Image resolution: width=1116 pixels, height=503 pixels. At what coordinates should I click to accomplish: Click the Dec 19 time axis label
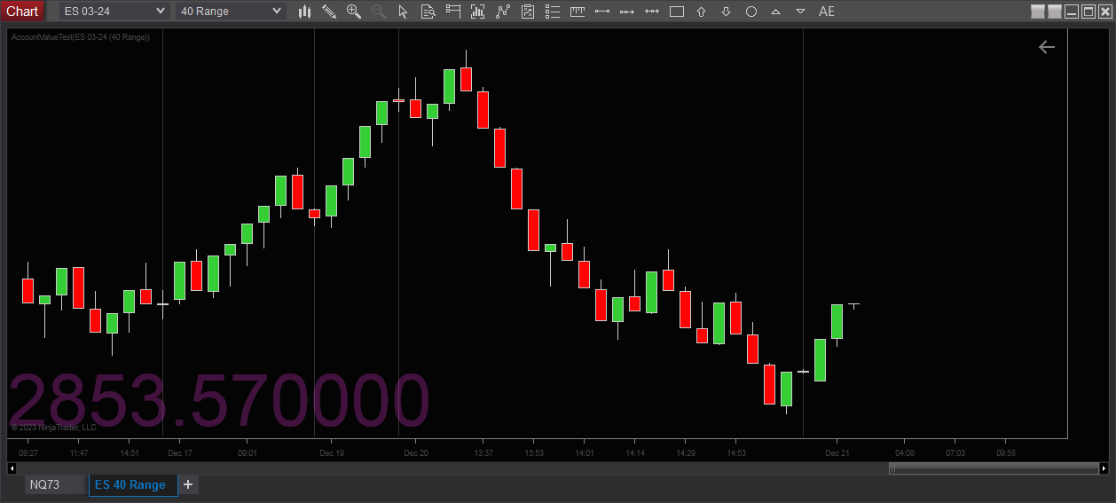[x=332, y=453]
